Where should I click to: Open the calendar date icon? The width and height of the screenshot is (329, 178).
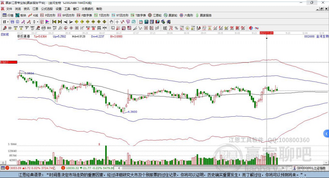click(x=141, y=22)
